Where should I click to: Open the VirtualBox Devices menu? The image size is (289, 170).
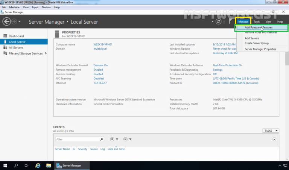click(x=46, y=7)
